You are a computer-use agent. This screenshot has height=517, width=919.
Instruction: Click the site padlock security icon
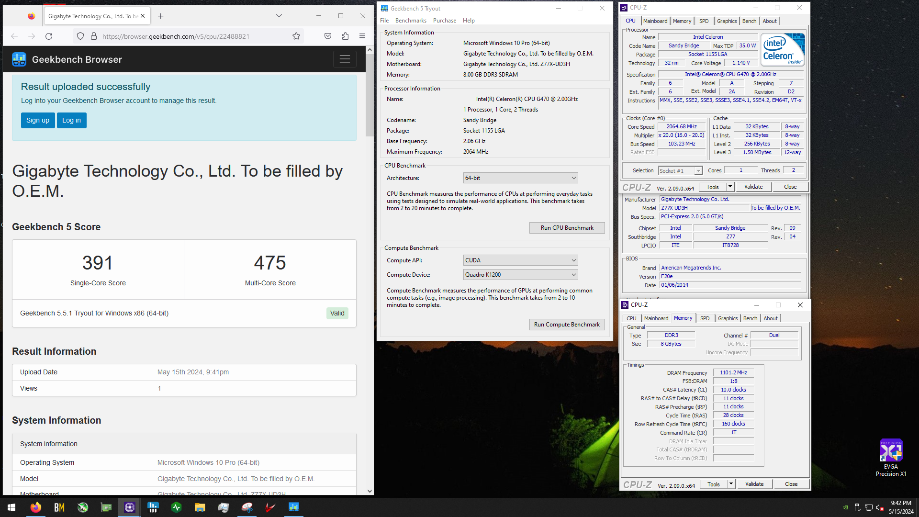94,36
